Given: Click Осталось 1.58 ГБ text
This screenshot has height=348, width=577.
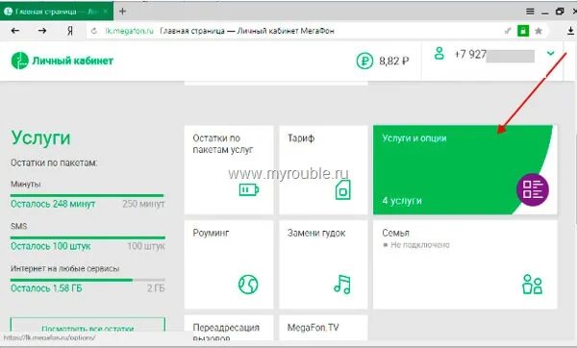Looking at the screenshot, I should (46, 288).
